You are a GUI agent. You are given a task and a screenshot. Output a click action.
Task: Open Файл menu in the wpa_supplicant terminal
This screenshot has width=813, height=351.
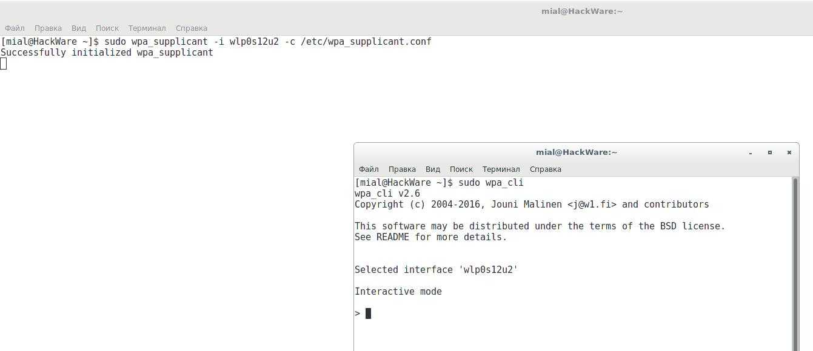coord(15,28)
